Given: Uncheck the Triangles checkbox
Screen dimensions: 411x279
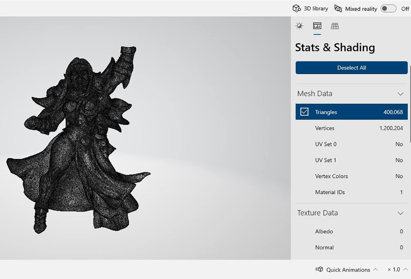Looking at the screenshot, I should click(x=304, y=112).
